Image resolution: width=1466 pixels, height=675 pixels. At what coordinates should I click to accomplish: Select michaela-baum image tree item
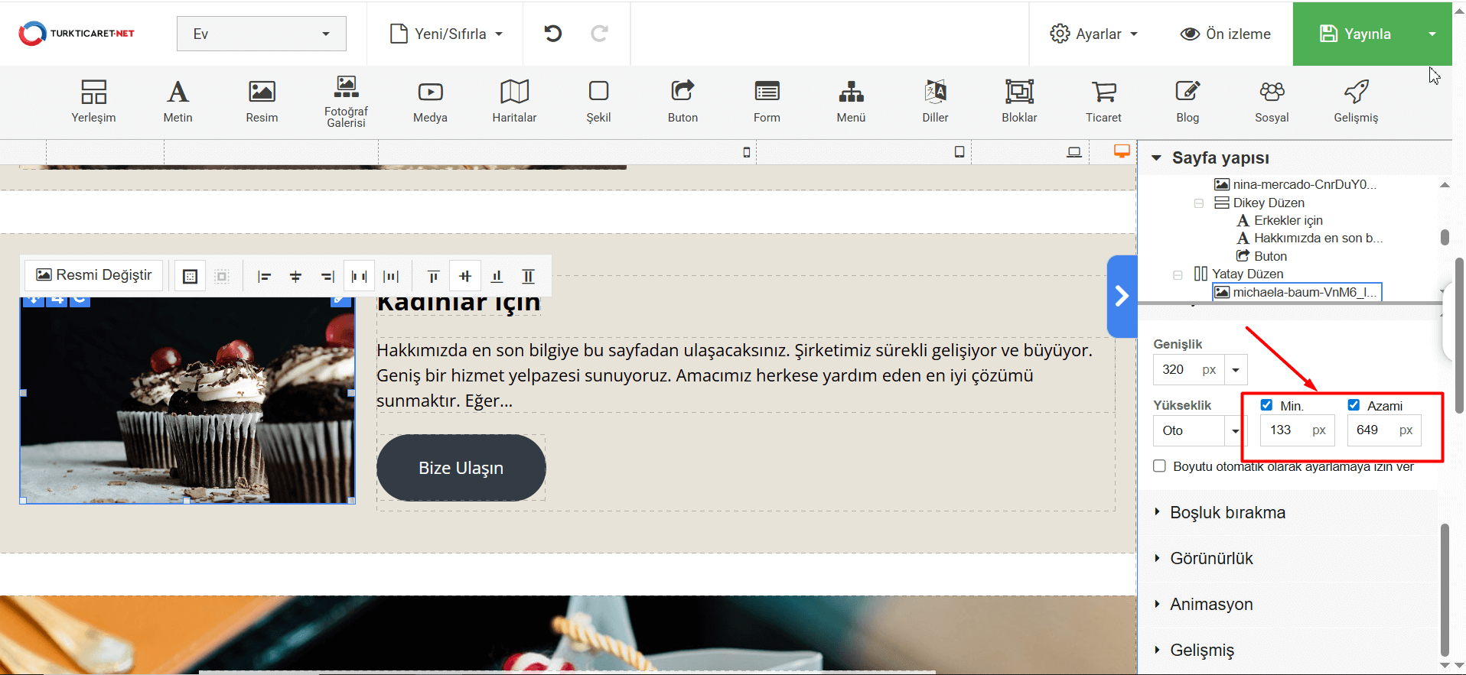tap(1297, 292)
